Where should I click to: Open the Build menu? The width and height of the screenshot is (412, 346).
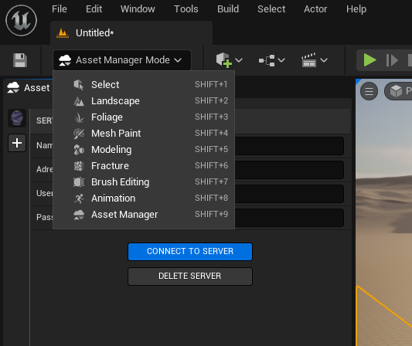[228, 9]
